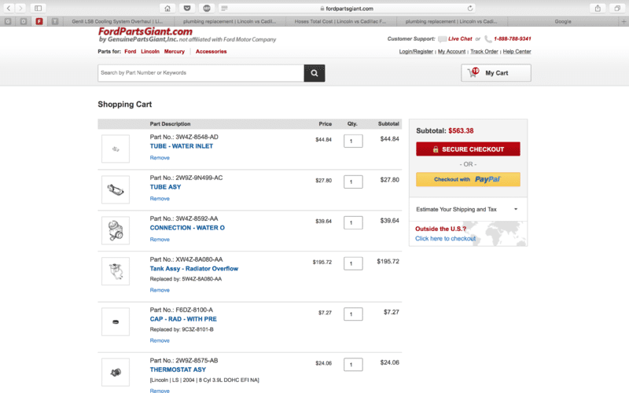Switch to the Google tab
Viewport: 629px width, 393px height.
[x=563, y=21]
